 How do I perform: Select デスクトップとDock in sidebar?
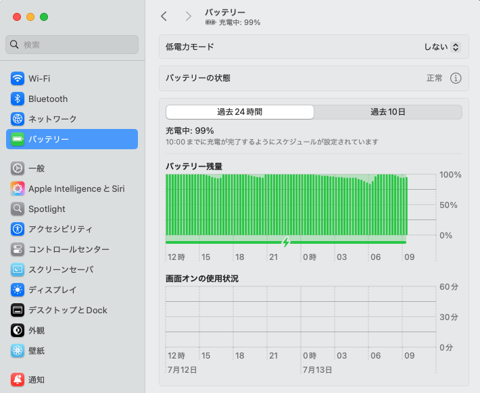[68, 311]
